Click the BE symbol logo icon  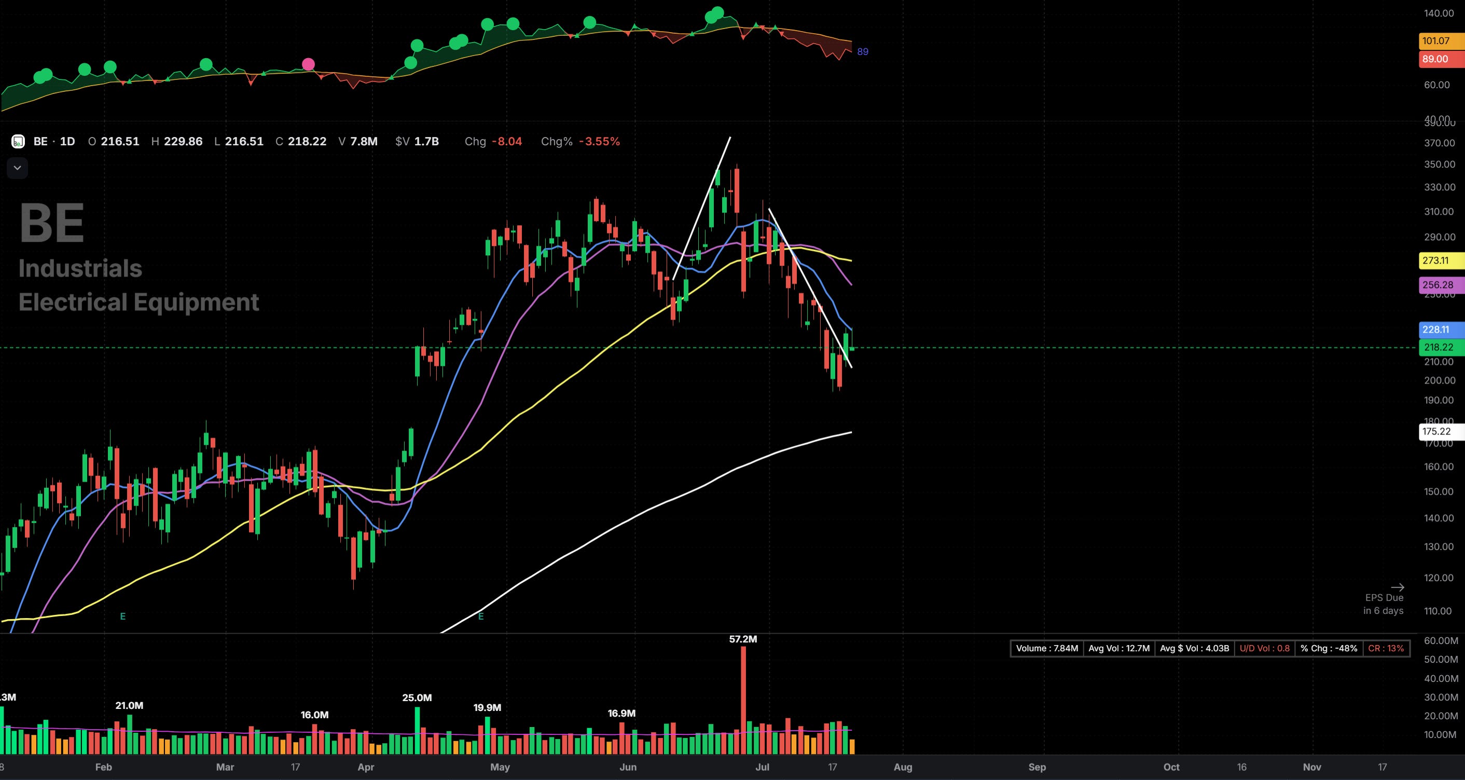(x=18, y=141)
